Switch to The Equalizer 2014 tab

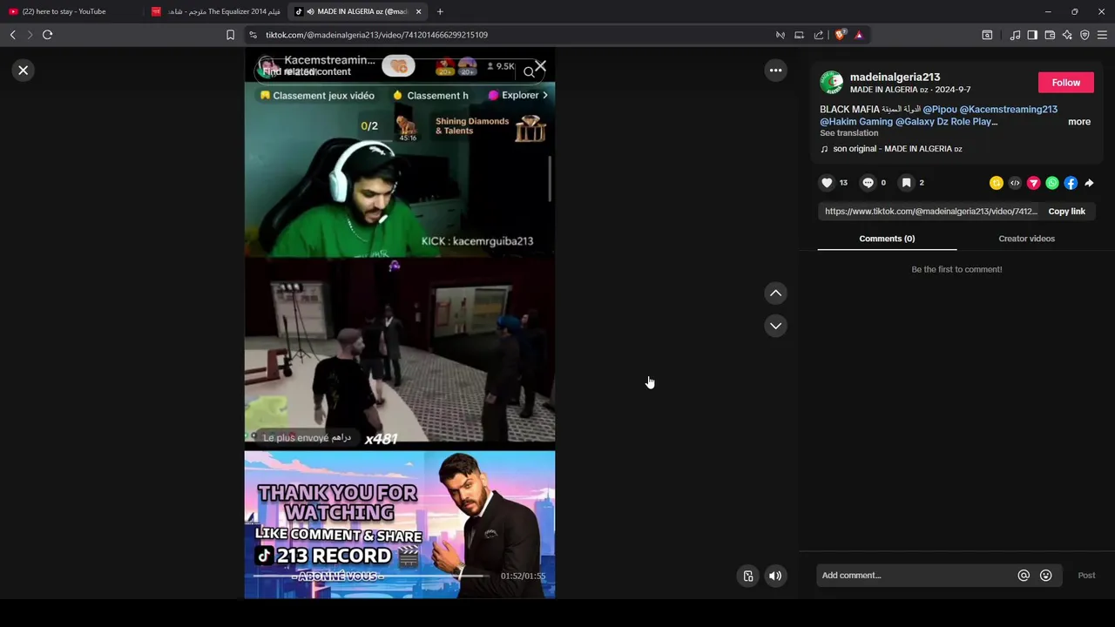coord(215,11)
